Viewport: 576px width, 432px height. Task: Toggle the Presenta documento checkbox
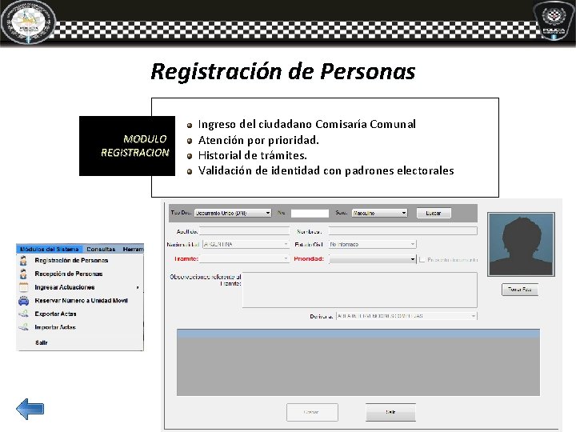click(422, 259)
